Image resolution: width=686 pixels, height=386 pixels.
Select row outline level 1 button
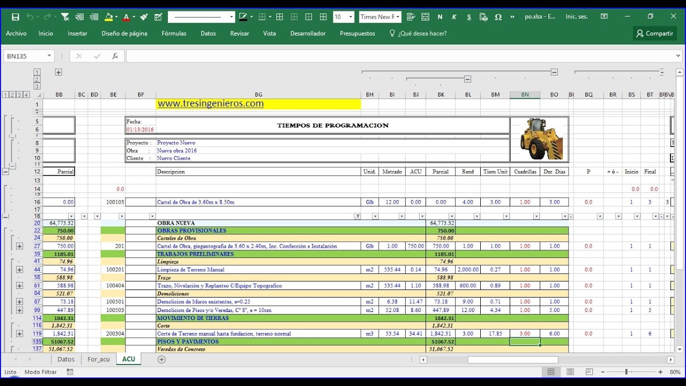click(5, 95)
